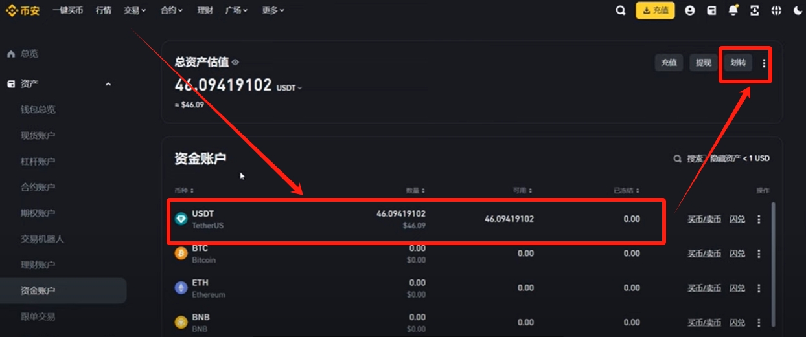Click the 提现 withdraw button

704,63
